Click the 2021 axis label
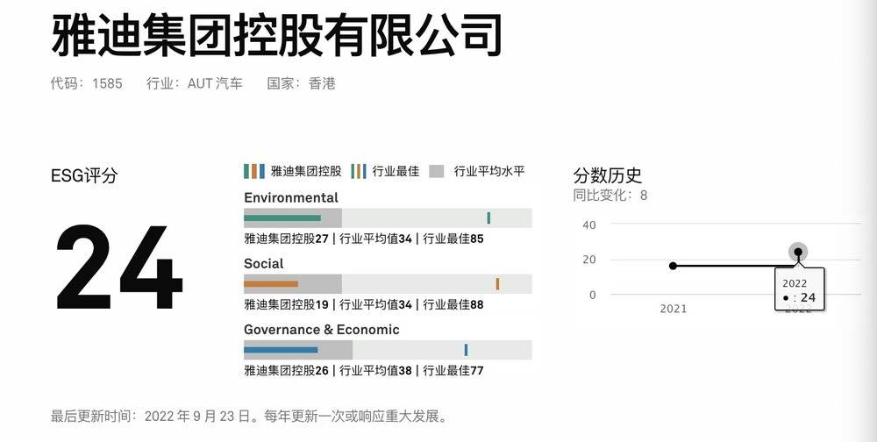The image size is (877, 442). (x=673, y=309)
